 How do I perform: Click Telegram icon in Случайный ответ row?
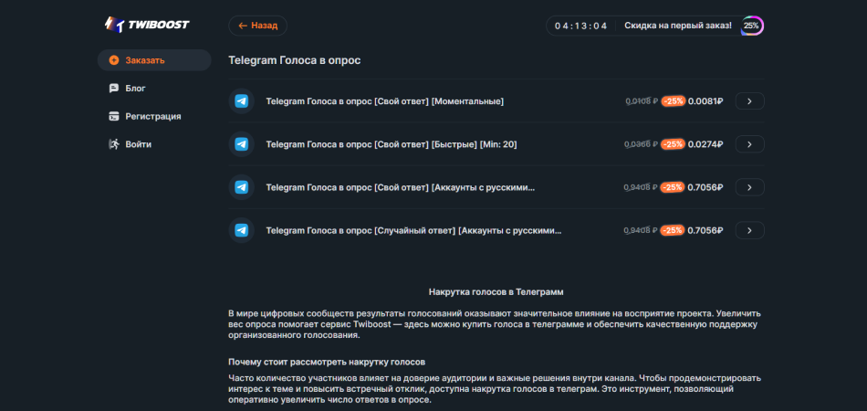tap(242, 231)
